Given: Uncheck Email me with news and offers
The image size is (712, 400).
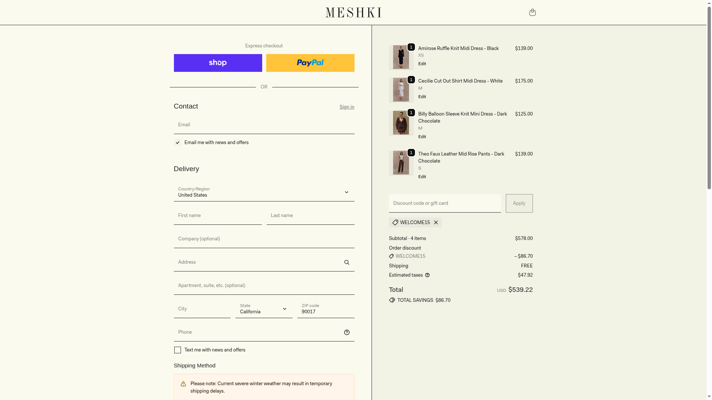Looking at the screenshot, I should click(x=178, y=143).
